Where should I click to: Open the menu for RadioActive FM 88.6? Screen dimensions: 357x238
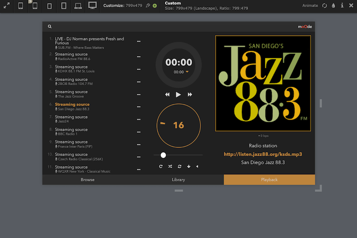(139, 57)
